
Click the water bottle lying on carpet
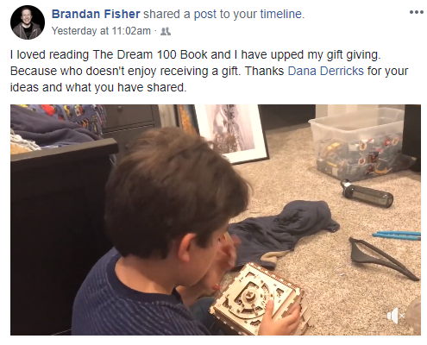367,194
